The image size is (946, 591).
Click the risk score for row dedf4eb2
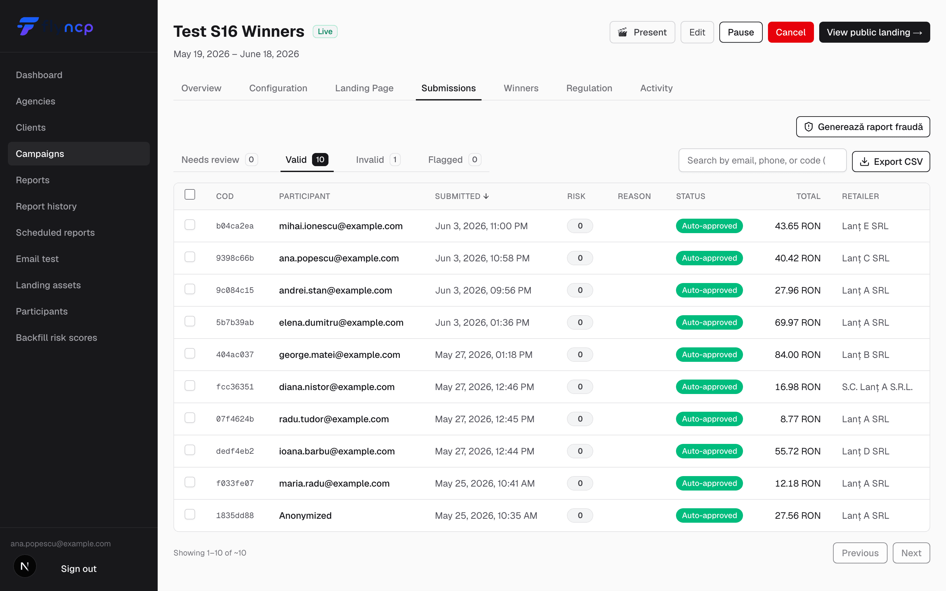[580, 451]
